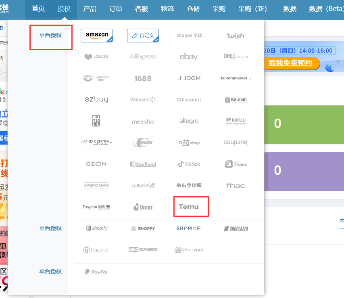
Task: Open mercado libre authorization
Action: 96,78
